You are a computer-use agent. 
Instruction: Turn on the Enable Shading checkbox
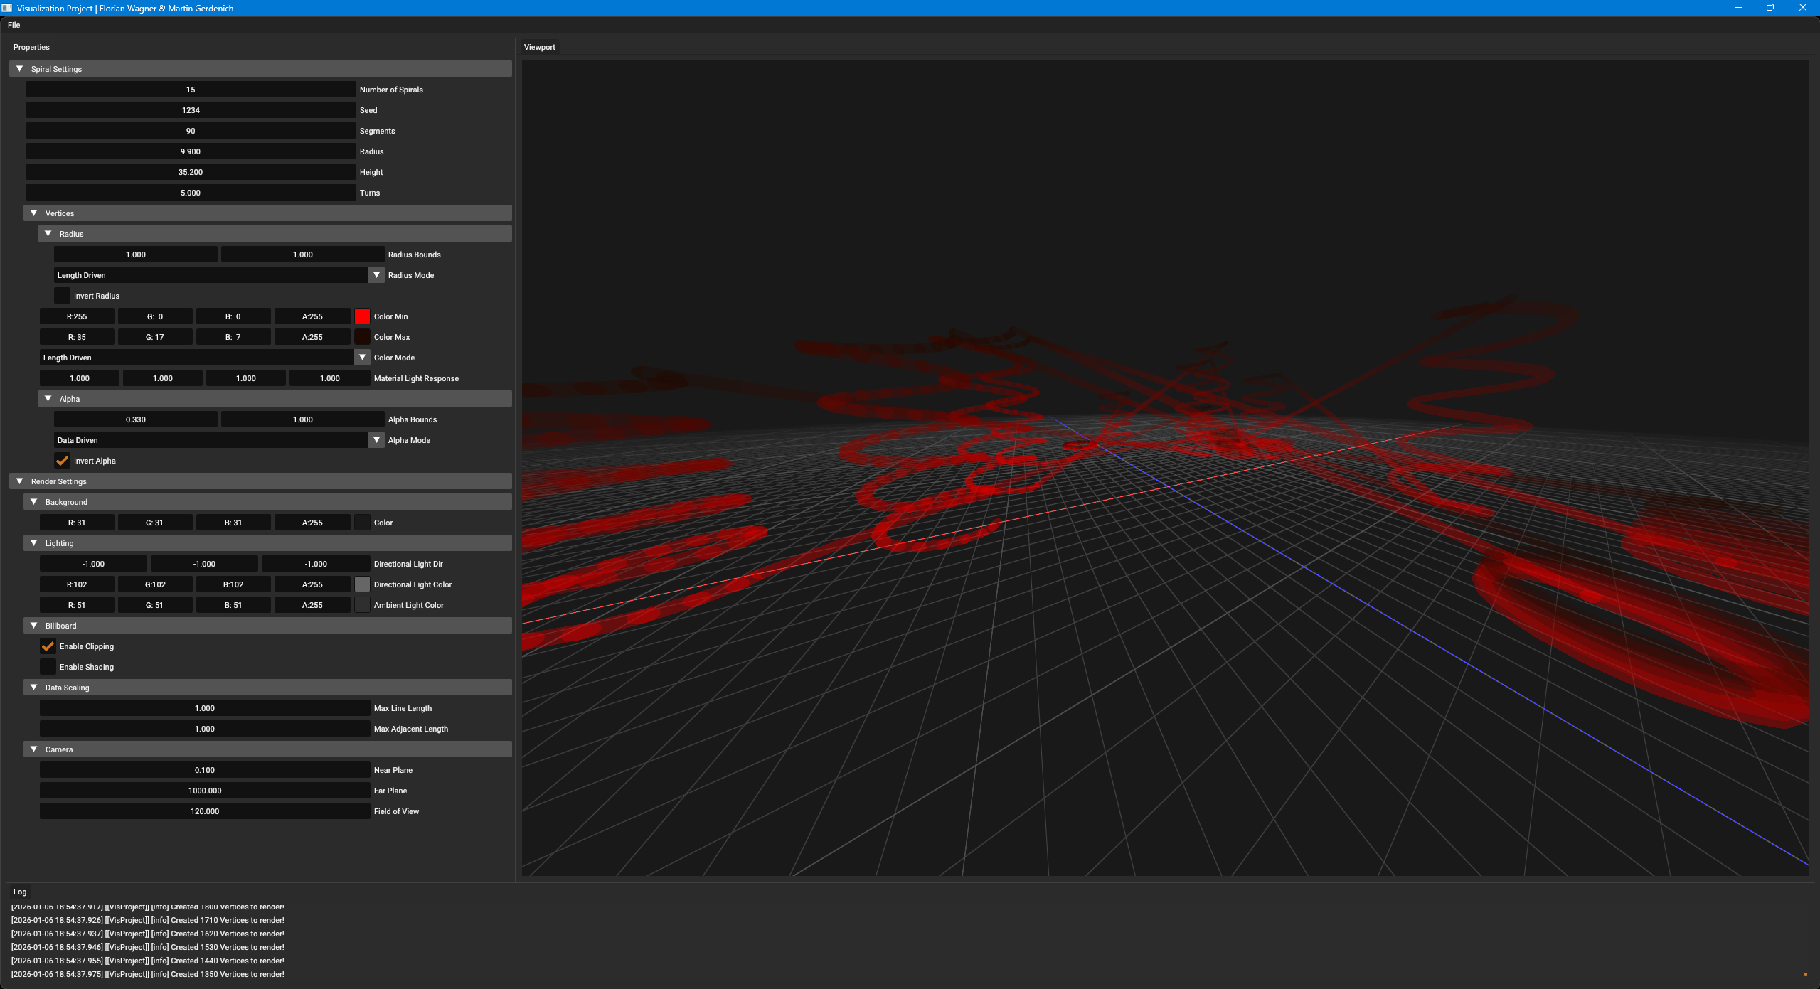48,667
